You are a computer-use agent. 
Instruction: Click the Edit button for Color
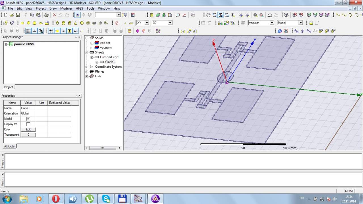(x=28, y=129)
